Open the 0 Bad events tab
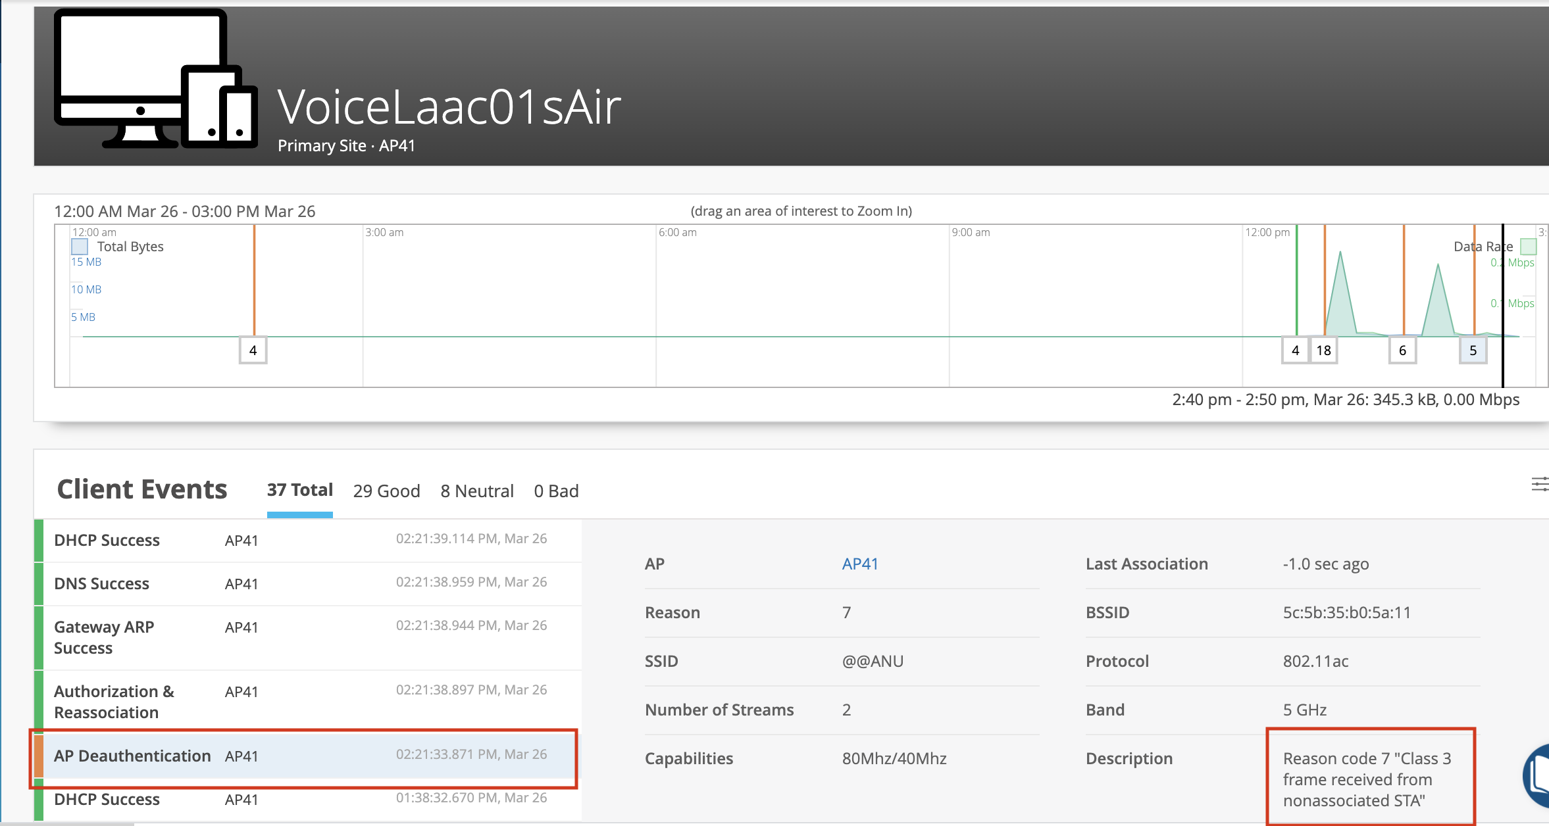1549x826 pixels. tap(556, 491)
